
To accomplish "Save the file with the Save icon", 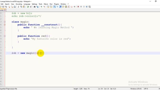I will coord(3,7).
